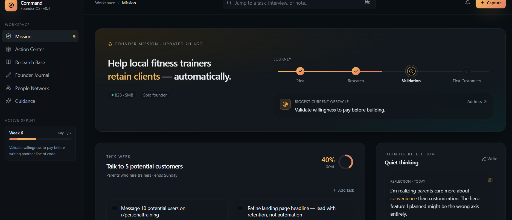This screenshot has width=512, height=220.
Task: Click the 'Day 3 / 7' label
Action: point(65,133)
